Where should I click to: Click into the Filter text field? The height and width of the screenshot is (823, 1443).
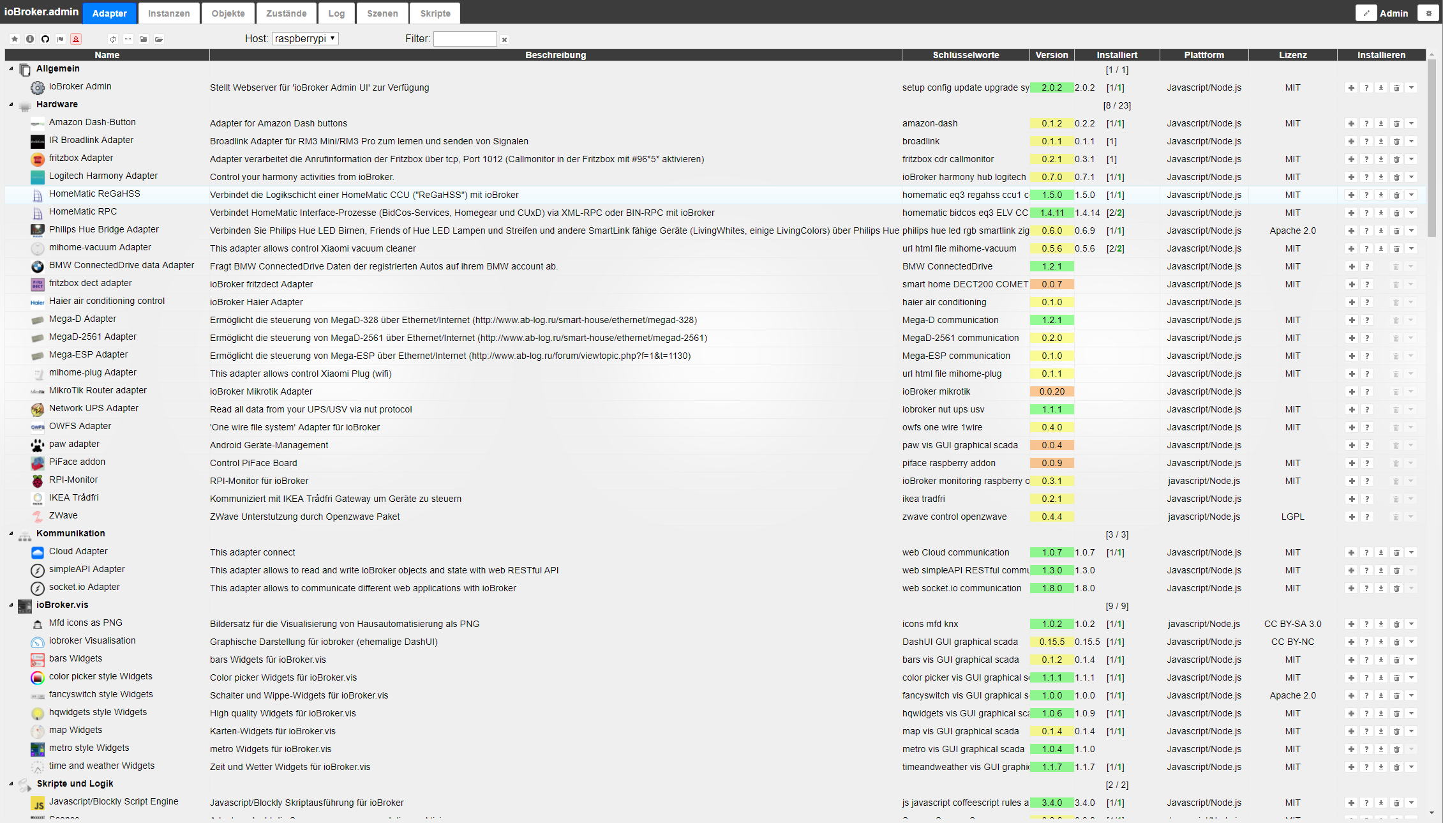click(465, 39)
